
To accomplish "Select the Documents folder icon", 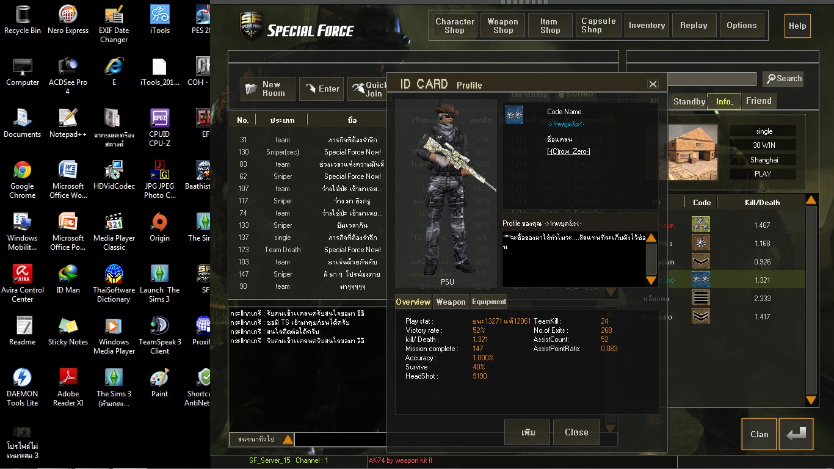I will coord(23,123).
